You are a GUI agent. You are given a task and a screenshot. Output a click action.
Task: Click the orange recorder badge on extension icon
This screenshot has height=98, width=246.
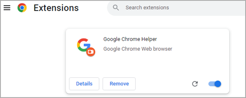pyautogui.click(x=91, y=52)
